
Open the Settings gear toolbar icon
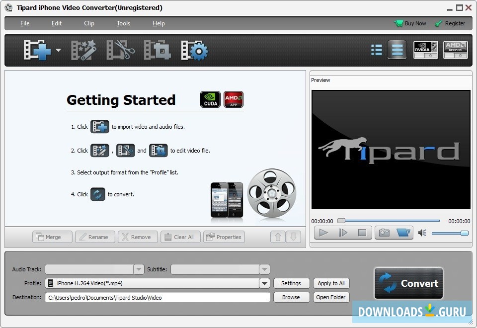[194, 50]
